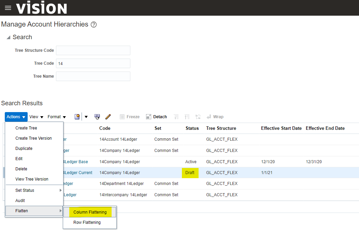The image size is (359, 232).
Task: Click the help icon beside Manage Account Hierarchies
Action: coord(94,25)
